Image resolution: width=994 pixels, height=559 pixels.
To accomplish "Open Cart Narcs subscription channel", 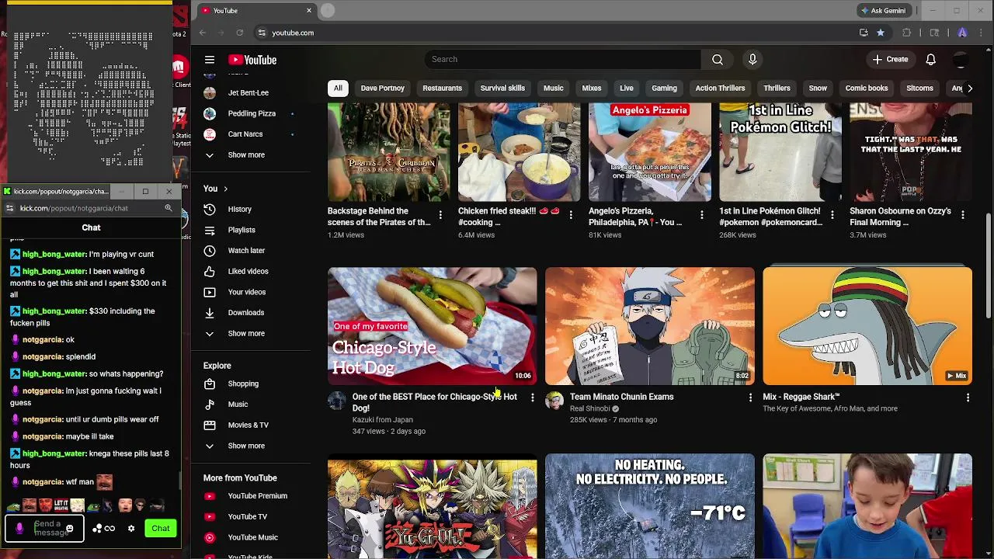I will point(245,134).
